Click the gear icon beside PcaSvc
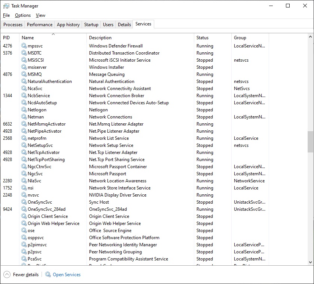Screen dimensions: 314x284 (x=24, y=259)
